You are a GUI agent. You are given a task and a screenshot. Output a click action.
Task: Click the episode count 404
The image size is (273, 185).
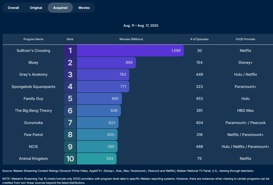point(199,123)
